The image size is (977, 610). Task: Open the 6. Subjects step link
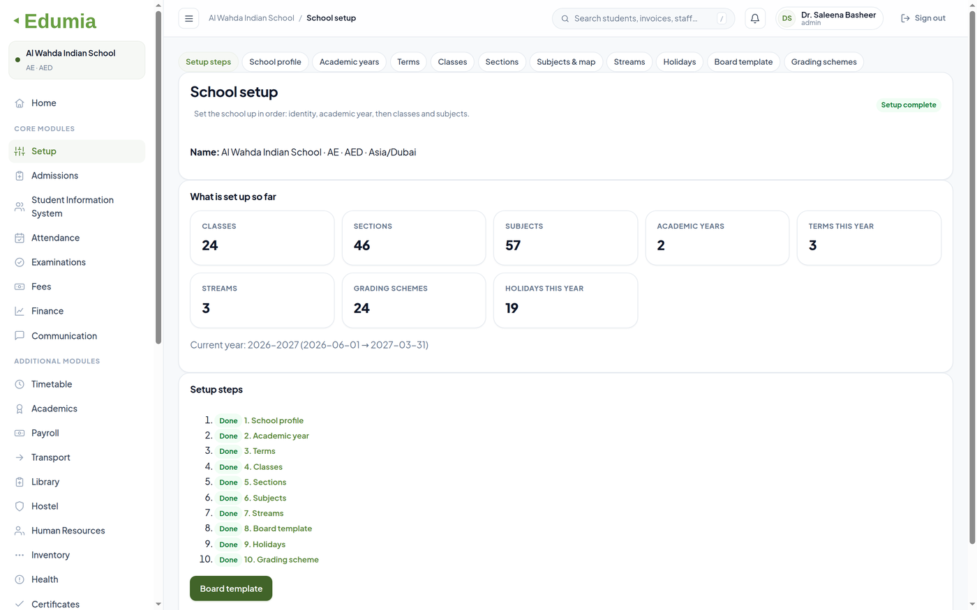tap(265, 498)
